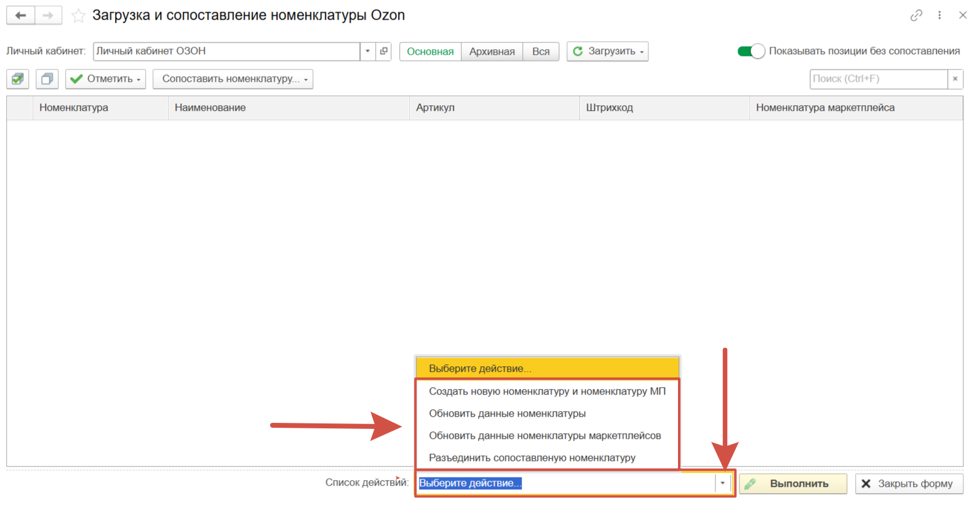The image size is (977, 525).
Task: Select Разъединить сопоставленую номенклатуру option
Action: (x=532, y=458)
